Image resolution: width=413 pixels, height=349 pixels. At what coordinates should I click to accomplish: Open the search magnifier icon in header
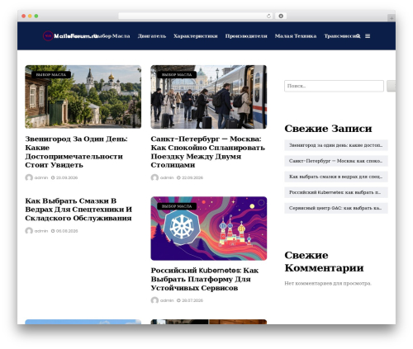pyautogui.click(x=358, y=36)
